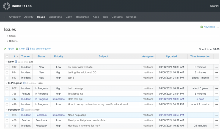Collapse the In Progress issue group

tap(6, 83)
